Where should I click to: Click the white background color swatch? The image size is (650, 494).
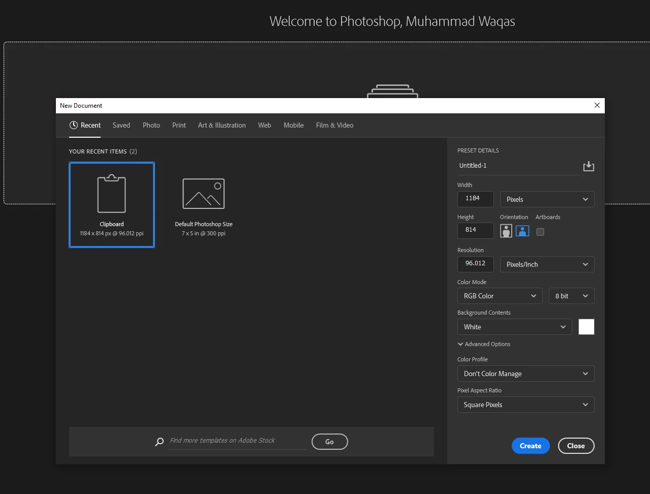586,327
